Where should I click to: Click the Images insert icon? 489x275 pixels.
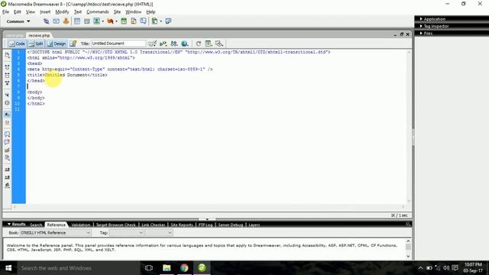coord(97,21)
